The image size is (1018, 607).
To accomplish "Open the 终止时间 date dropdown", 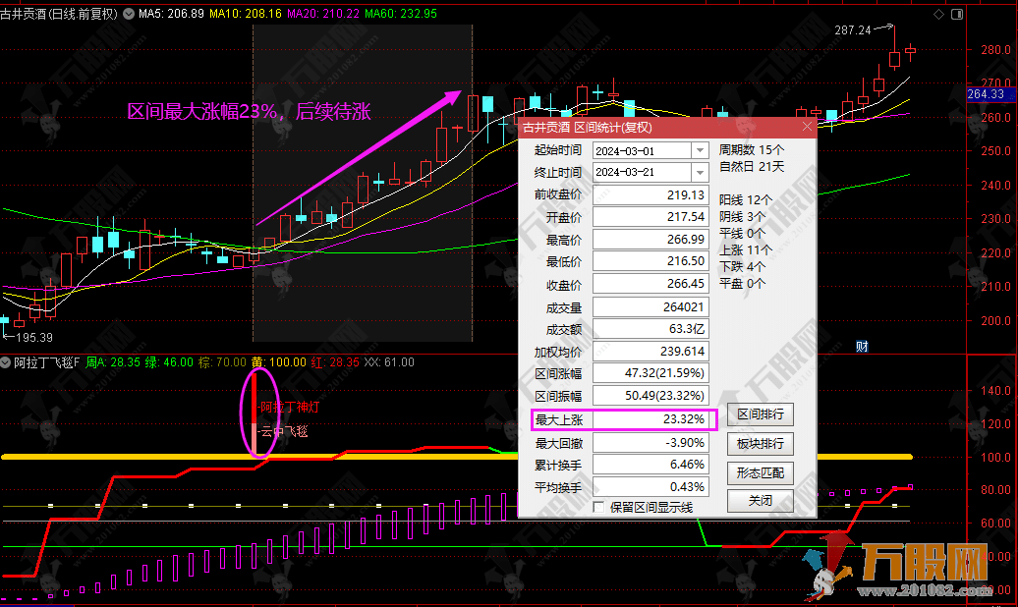I will pyautogui.click(x=700, y=173).
